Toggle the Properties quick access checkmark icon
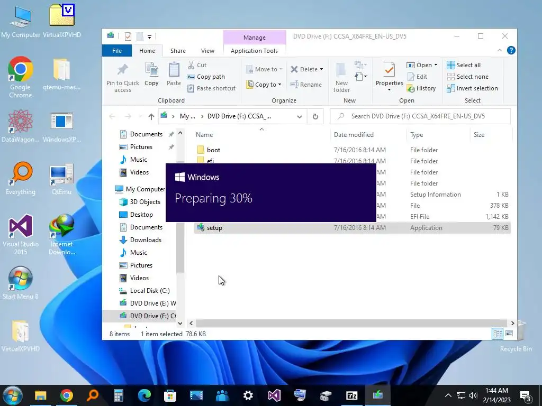542x406 pixels. click(128, 36)
